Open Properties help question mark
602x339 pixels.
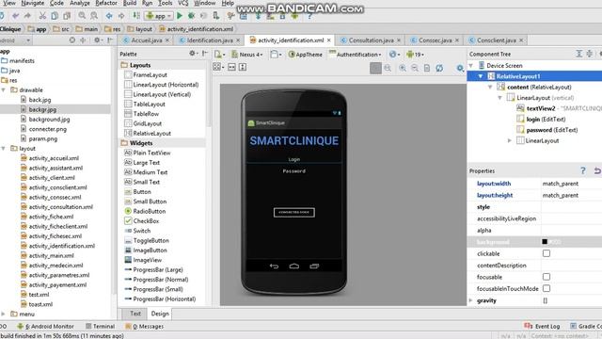pyautogui.click(x=583, y=170)
